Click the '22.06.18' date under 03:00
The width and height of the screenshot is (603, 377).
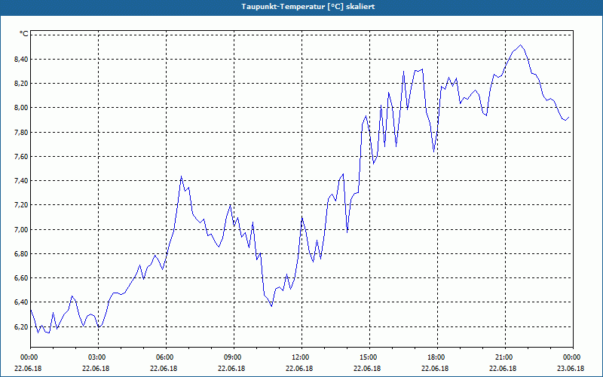point(96,368)
